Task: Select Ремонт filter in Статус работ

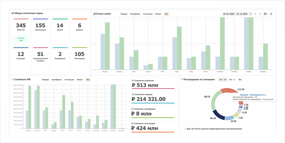Action: coord(158,14)
